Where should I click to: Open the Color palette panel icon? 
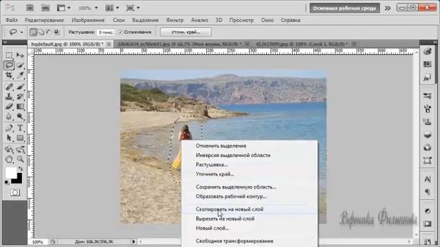point(428,51)
